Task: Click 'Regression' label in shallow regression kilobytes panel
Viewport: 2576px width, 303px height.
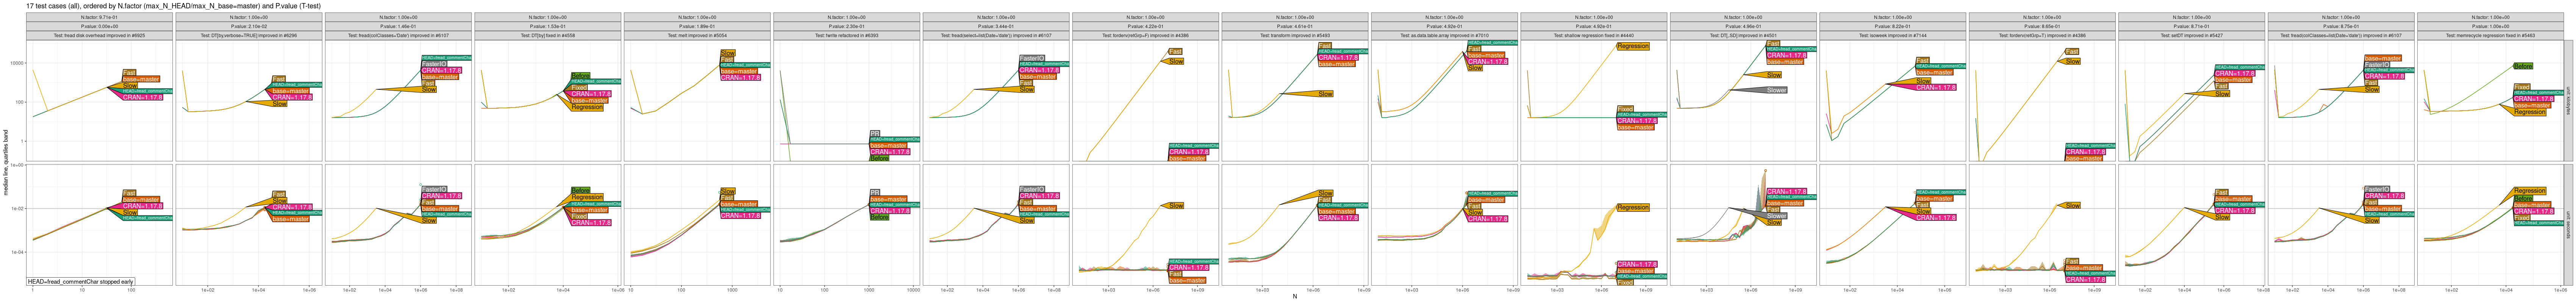Action: [x=1632, y=46]
